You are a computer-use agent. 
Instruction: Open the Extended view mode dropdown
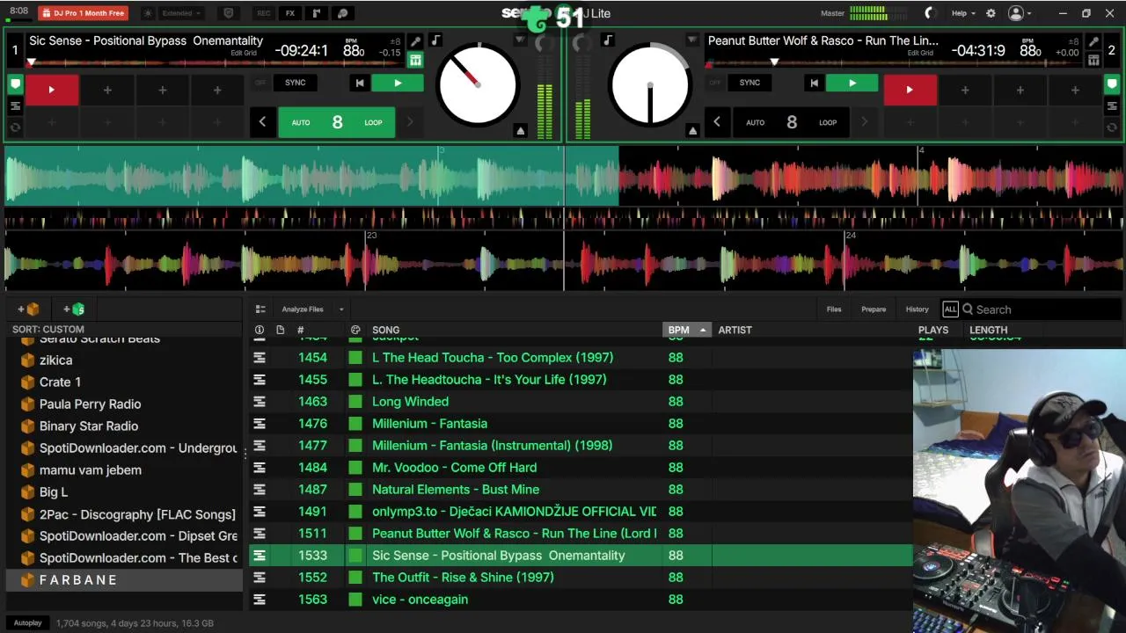point(182,13)
